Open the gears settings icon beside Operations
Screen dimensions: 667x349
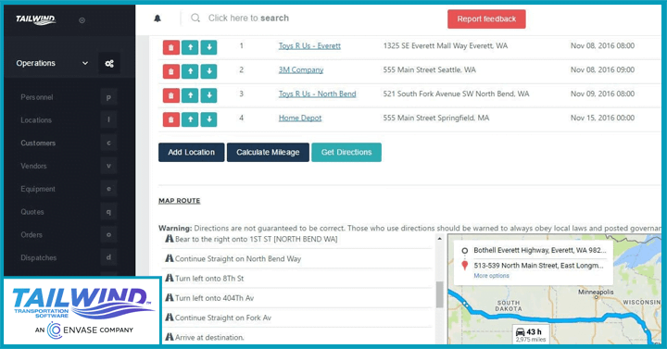point(109,63)
